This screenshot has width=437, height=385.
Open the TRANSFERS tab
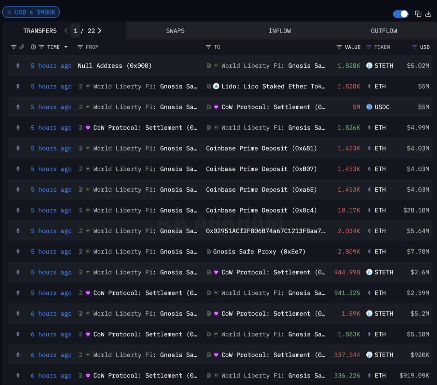pos(40,31)
